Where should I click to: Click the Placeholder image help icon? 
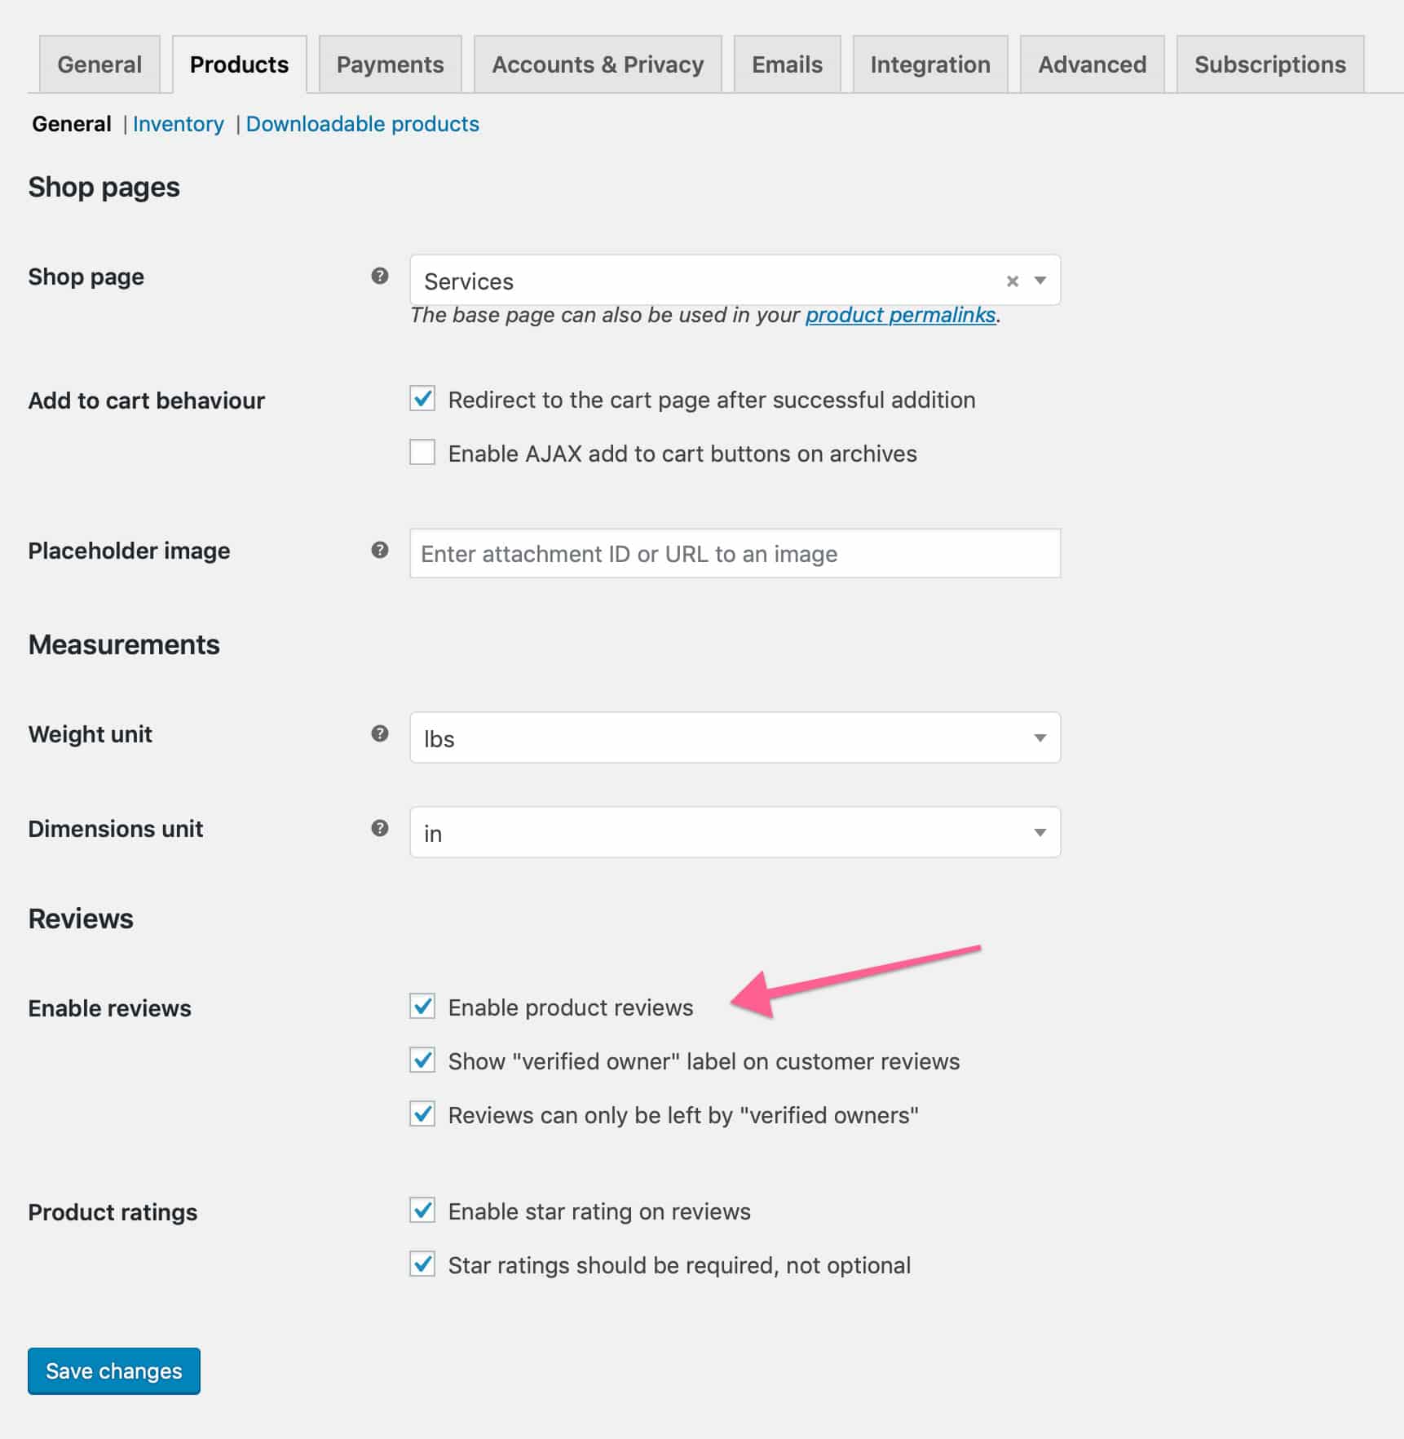pos(379,550)
